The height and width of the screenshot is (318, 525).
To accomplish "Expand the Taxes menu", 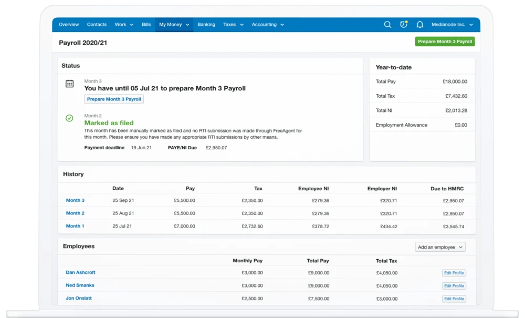I will 240,24.
